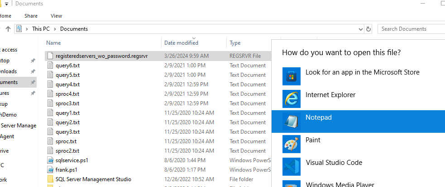This screenshot has height=187, width=445.
Task: Select the frank.ps1 file
Action: (67, 170)
